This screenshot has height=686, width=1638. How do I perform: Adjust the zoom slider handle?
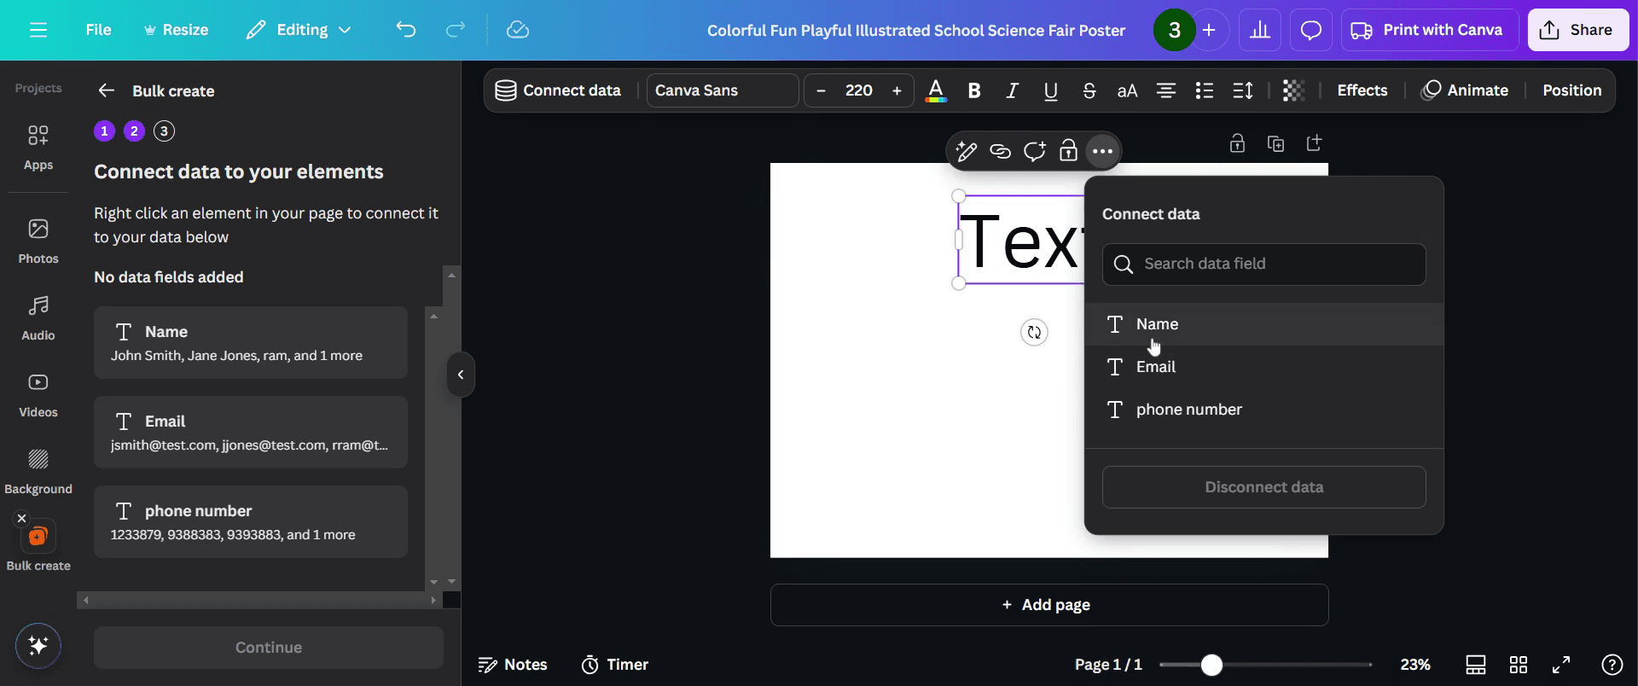click(1211, 665)
